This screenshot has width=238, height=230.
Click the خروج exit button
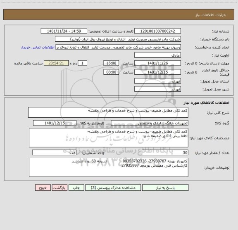pos(43,187)
